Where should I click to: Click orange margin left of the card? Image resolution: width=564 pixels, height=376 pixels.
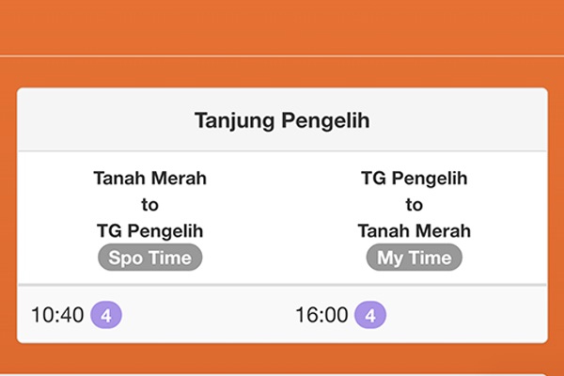tap(8, 216)
